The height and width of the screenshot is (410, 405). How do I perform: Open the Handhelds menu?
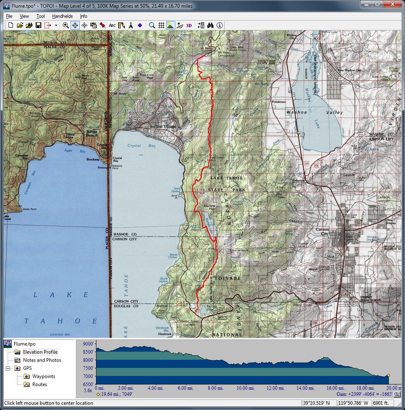click(x=62, y=16)
